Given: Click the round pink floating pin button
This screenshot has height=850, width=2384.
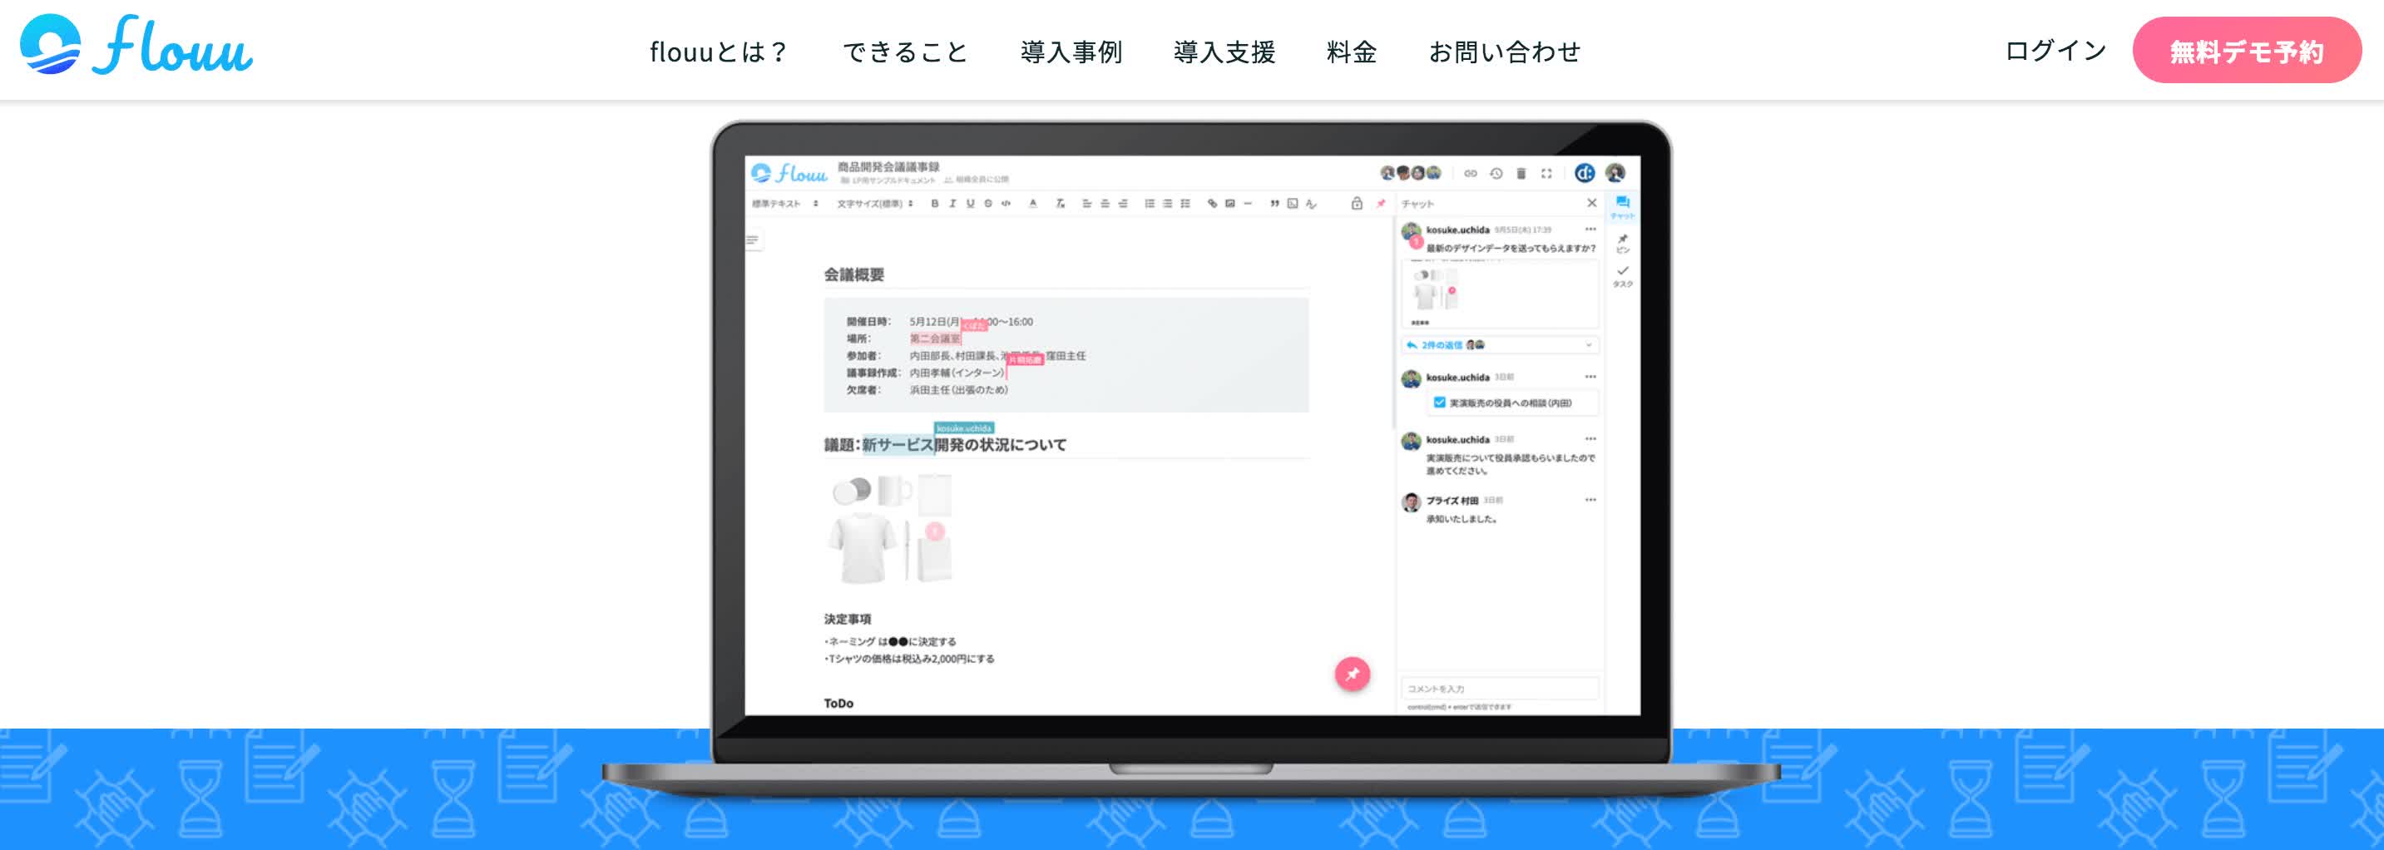Looking at the screenshot, I should point(1352,675).
